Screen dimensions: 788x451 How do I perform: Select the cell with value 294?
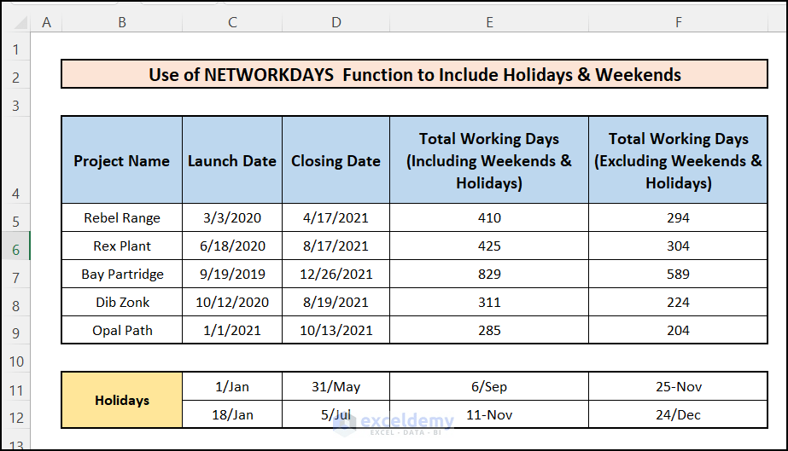(x=679, y=217)
